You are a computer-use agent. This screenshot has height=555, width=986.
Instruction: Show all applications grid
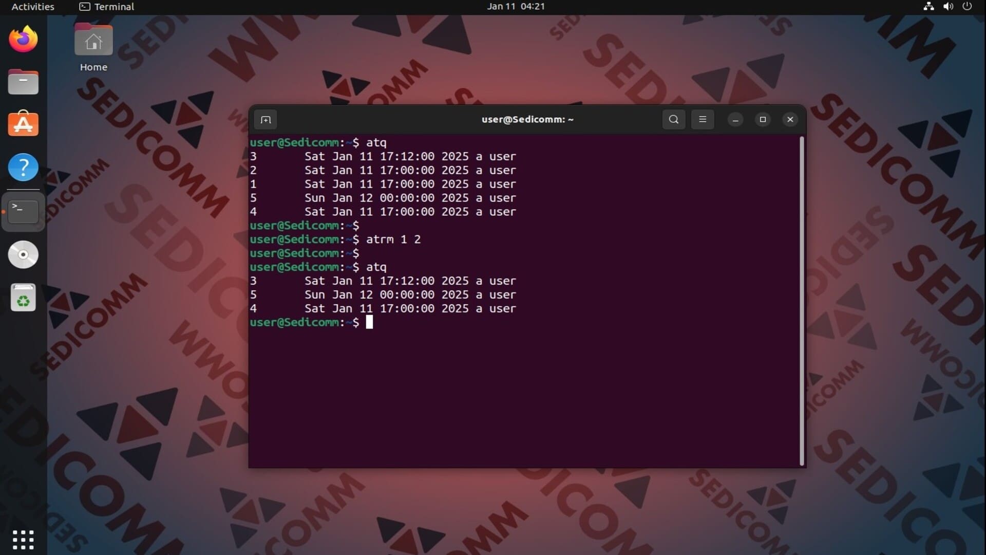(23, 540)
